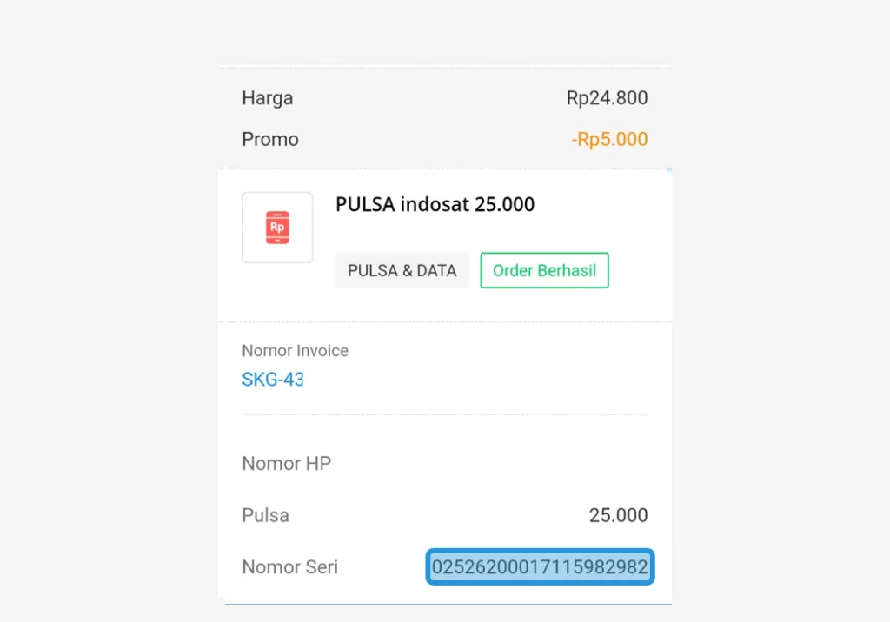This screenshot has width=890, height=622.
Task: Open invoice SKG-43 details
Action: coord(272,380)
